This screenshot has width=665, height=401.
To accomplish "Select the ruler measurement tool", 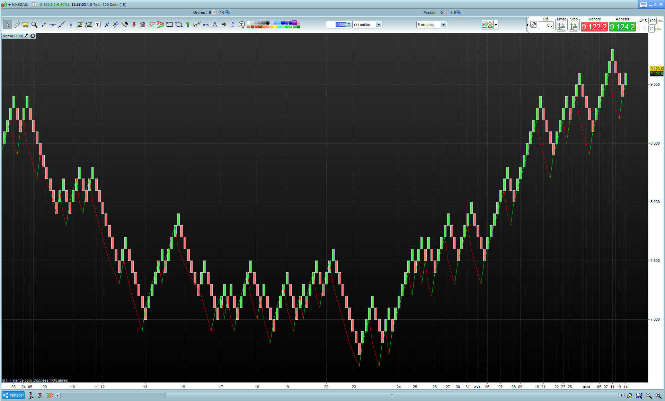I will coord(16,25).
